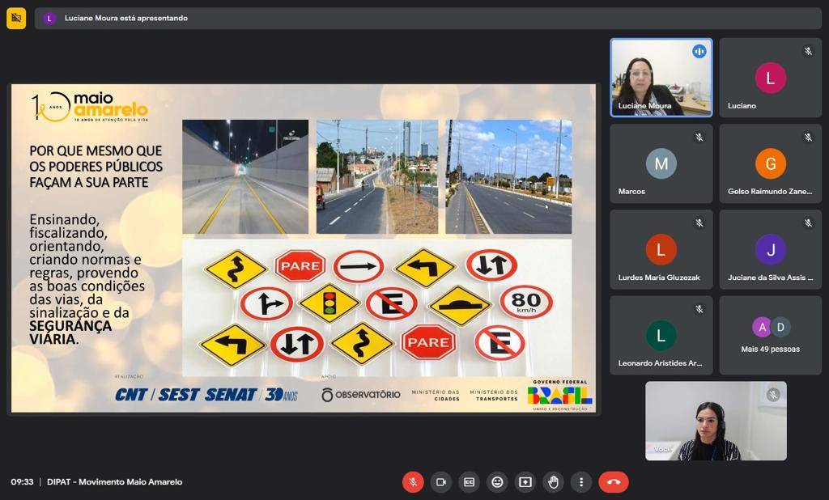Click the meeting time "09:33"

coord(22,482)
